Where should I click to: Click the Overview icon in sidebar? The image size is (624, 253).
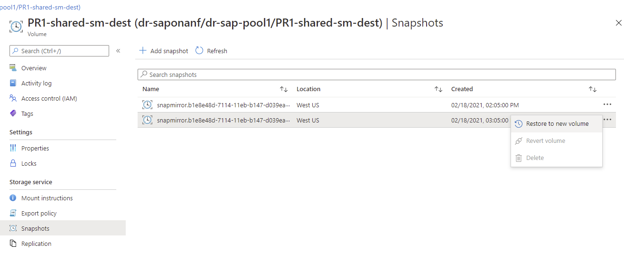coord(13,68)
